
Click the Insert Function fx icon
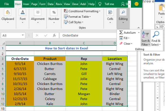coord(54,35)
